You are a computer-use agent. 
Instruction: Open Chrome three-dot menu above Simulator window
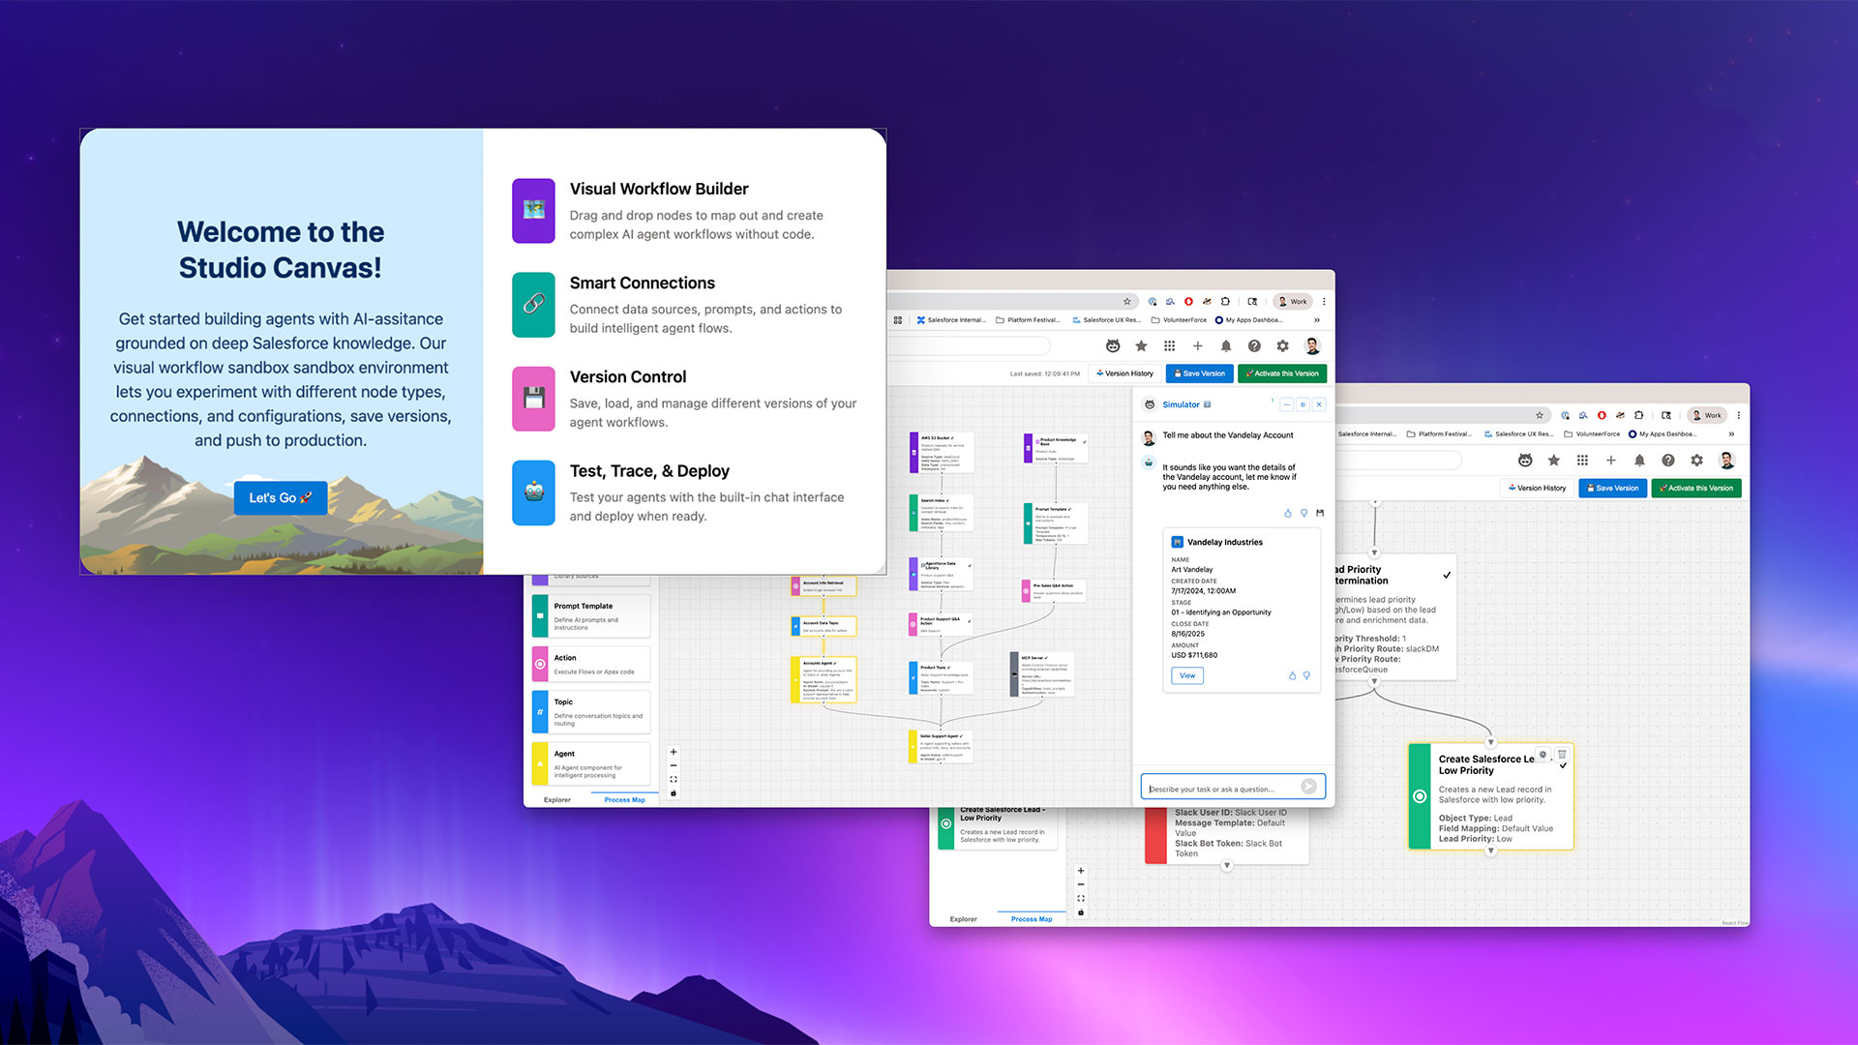(x=1324, y=301)
